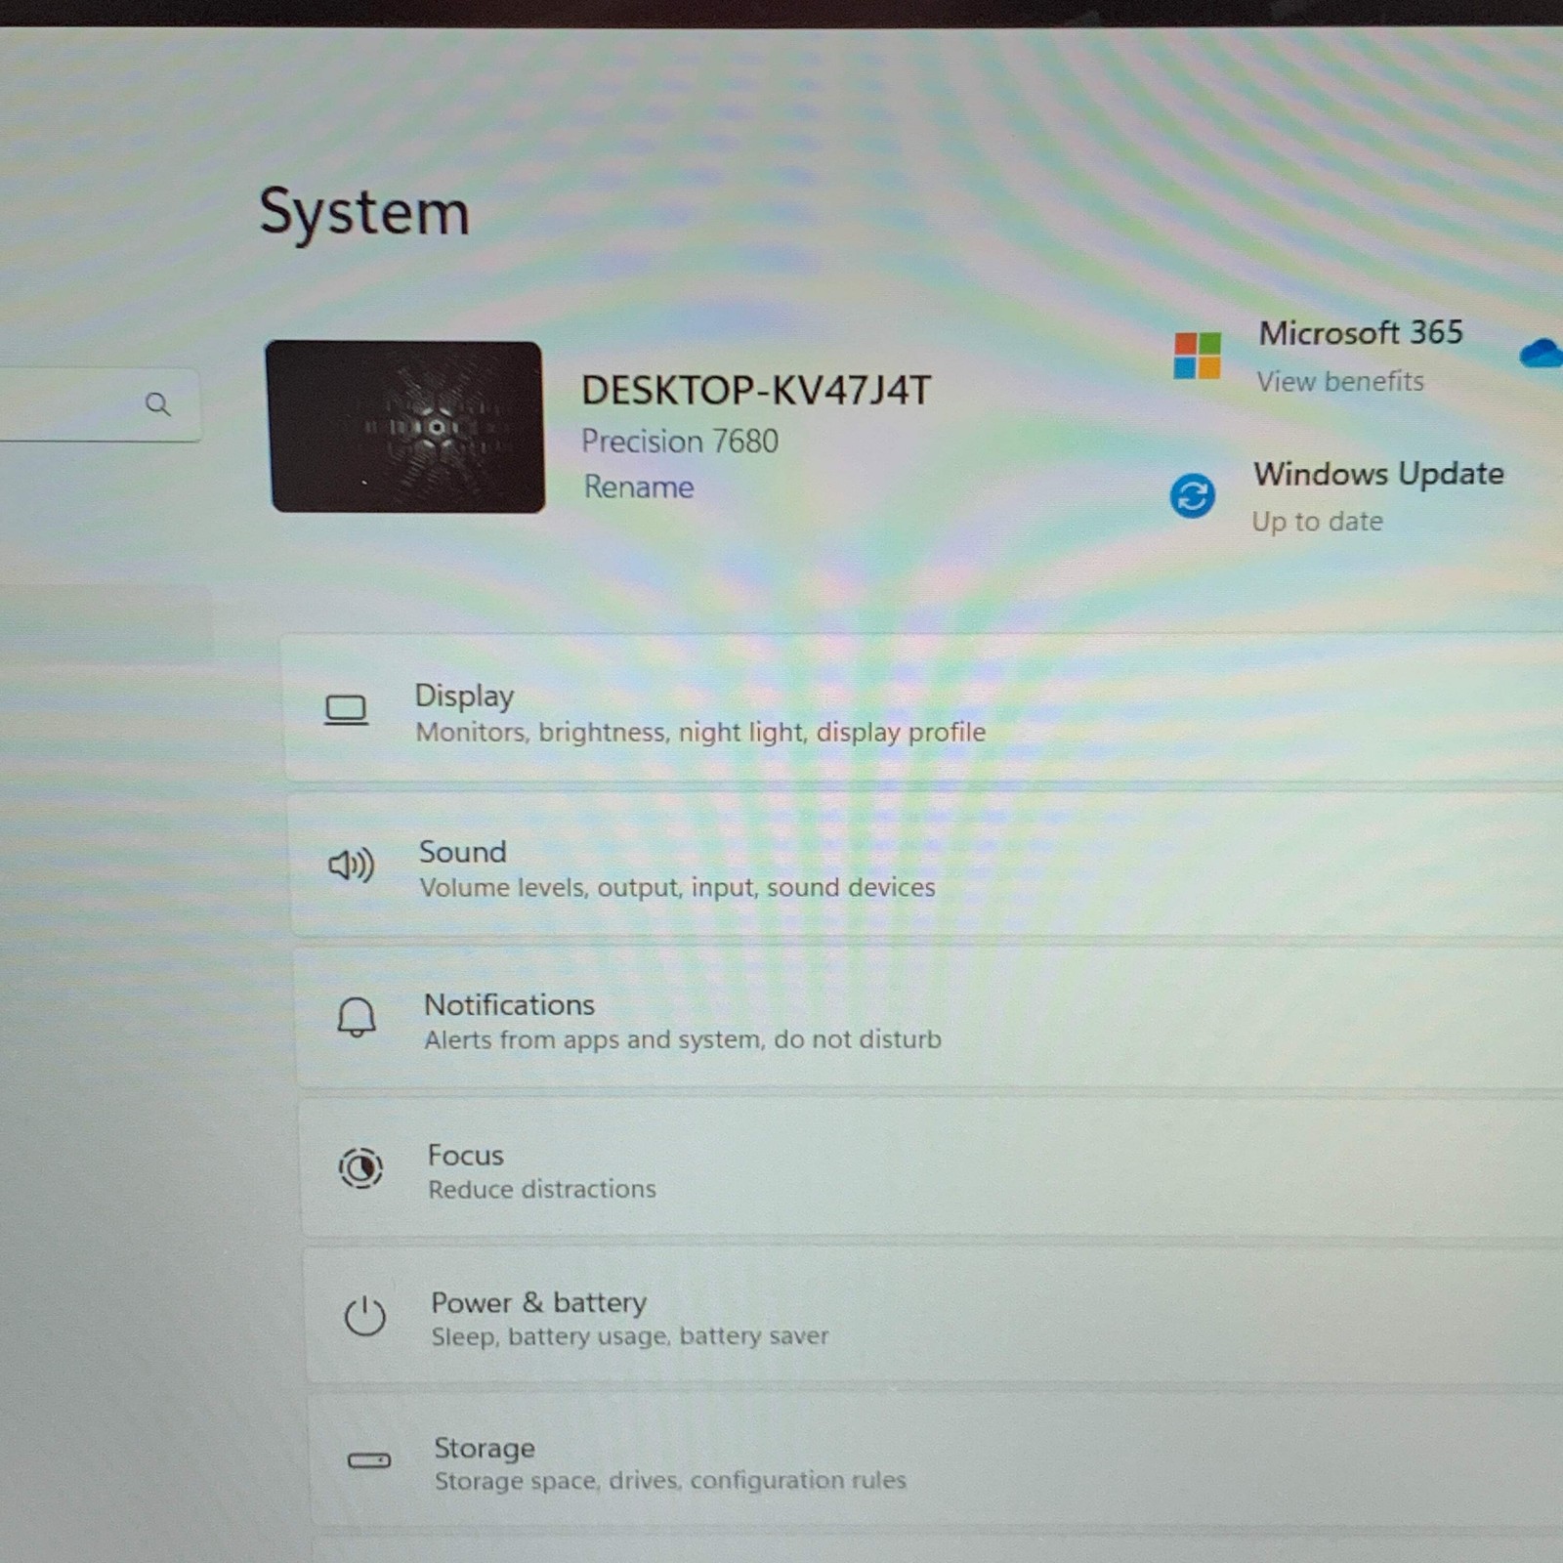Image resolution: width=1563 pixels, height=1563 pixels.
Task: Click 'Reduce distractions' description
Action: coord(542,1189)
